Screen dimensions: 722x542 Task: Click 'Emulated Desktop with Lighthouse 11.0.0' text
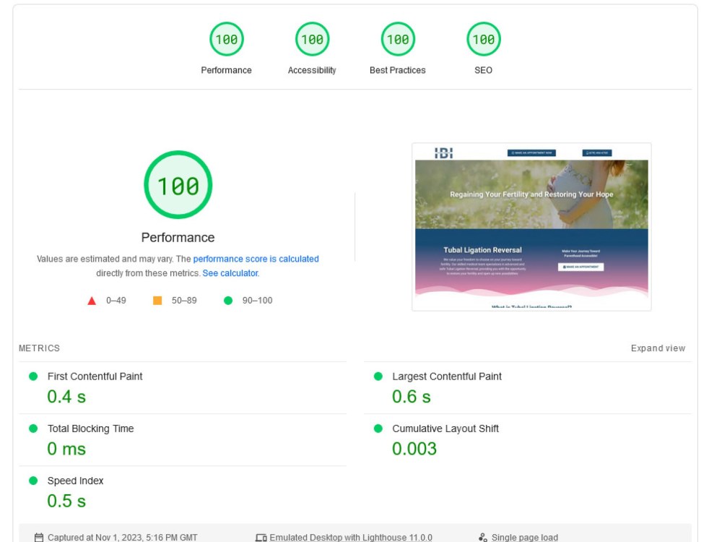tap(351, 538)
